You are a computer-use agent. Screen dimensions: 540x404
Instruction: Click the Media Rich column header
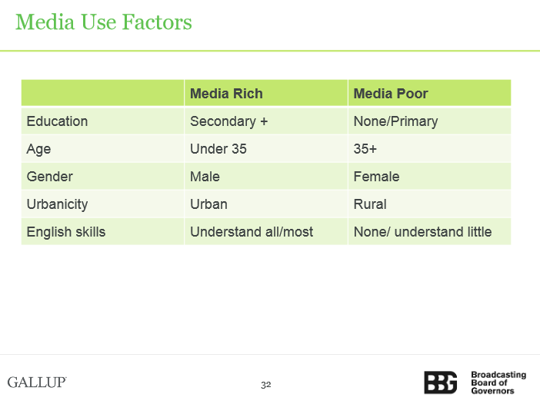pos(266,93)
